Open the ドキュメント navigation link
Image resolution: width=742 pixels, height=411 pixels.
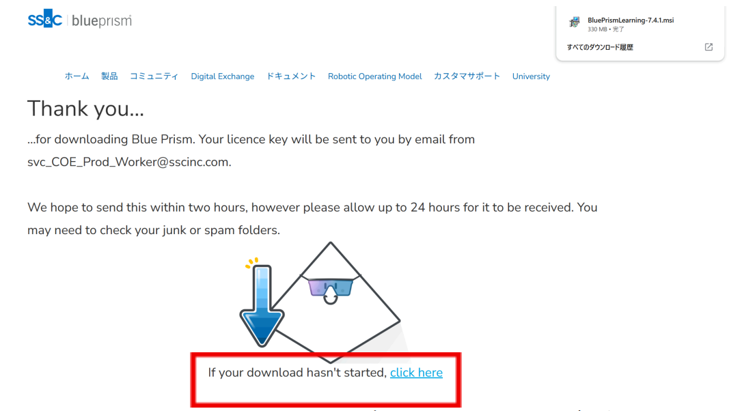[x=291, y=76]
